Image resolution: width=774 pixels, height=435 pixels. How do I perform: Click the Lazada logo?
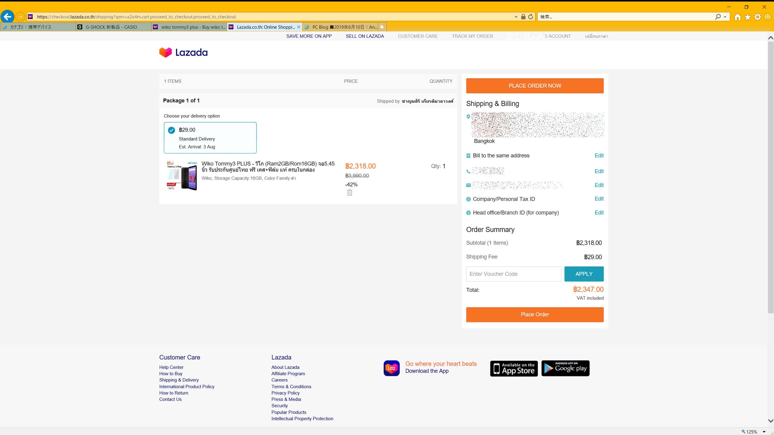click(183, 53)
